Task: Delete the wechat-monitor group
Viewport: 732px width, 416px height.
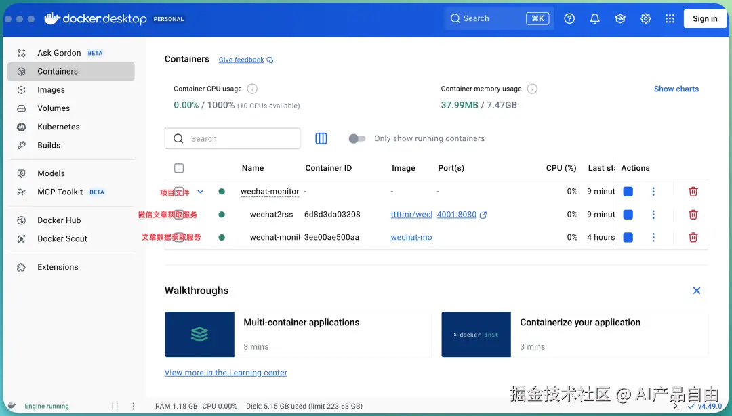Action: [x=693, y=192]
